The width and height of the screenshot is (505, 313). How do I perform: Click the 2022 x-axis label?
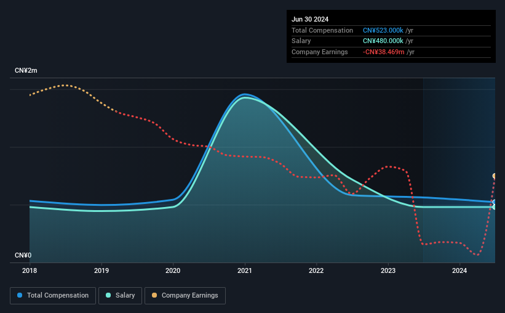click(316, 270)
